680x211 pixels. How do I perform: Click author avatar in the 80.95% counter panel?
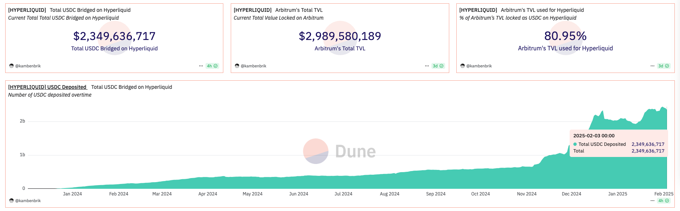pos(463,66)
